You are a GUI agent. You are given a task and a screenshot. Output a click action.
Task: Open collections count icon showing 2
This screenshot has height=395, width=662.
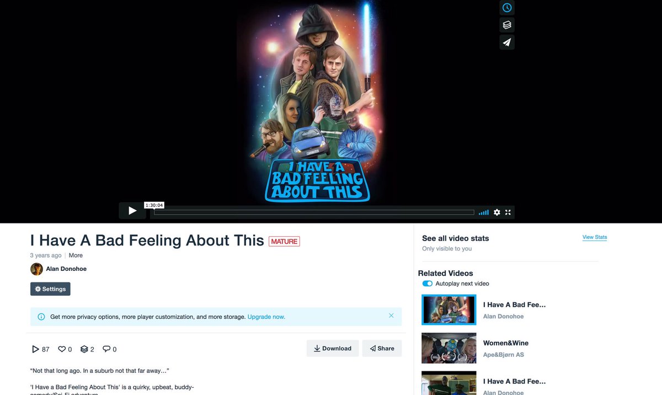87,349
